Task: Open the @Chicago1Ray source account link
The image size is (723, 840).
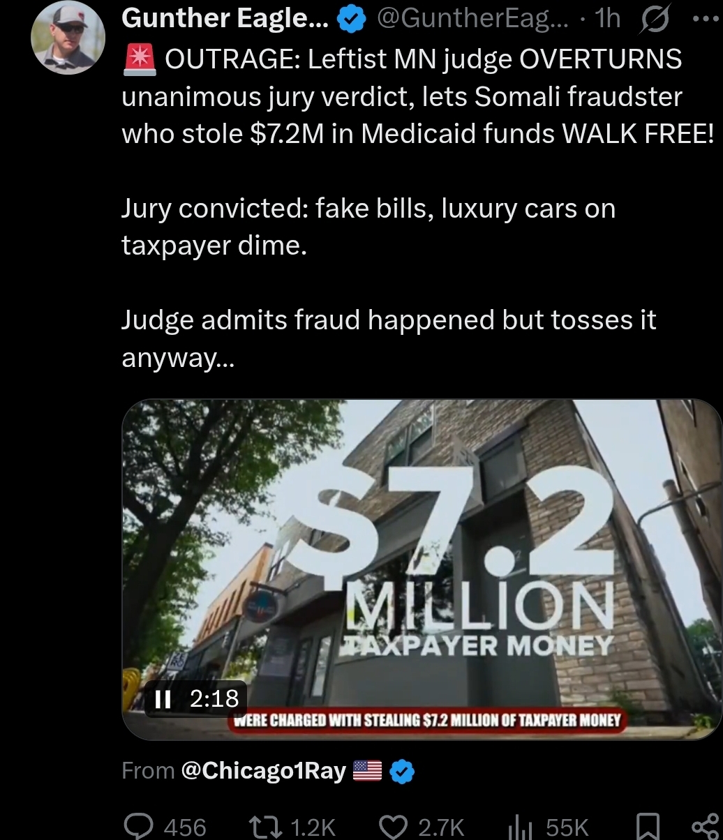Action: [263, 770]
